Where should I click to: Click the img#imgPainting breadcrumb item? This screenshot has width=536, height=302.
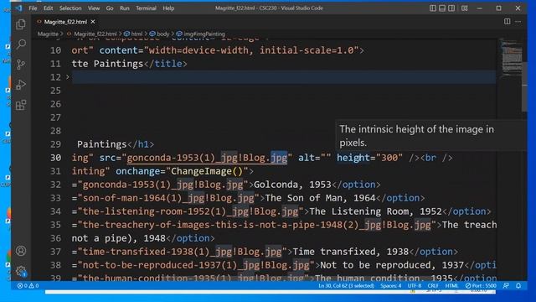click(x=204, y=34)
